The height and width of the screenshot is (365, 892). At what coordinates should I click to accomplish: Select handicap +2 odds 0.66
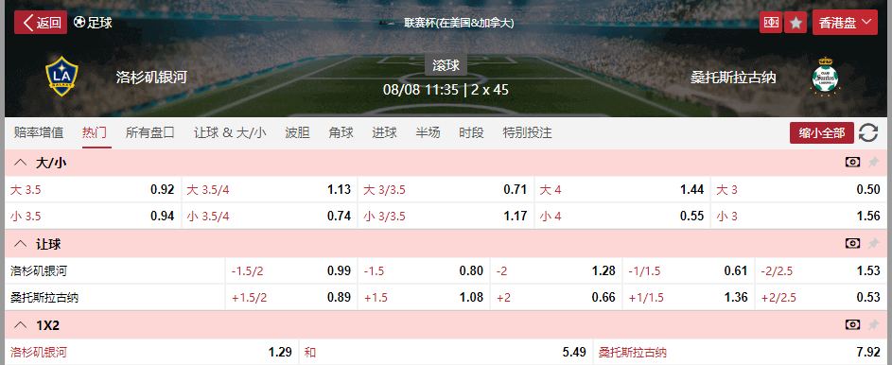[556, 297]
